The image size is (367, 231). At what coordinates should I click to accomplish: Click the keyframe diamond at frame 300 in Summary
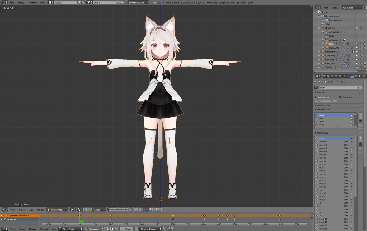click(173, 215)
